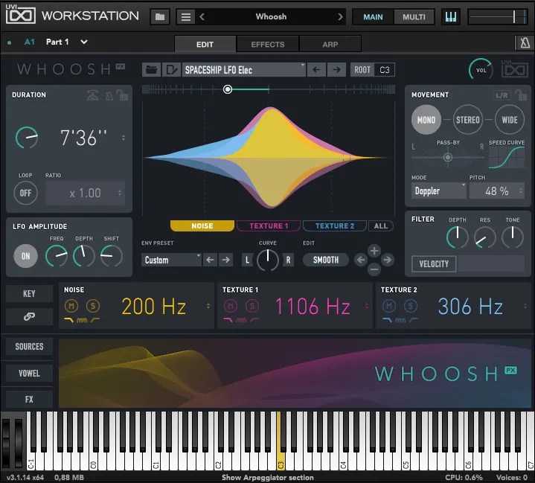
Task: Select previous Env Preset with left arrow
Action: (210, 260)
